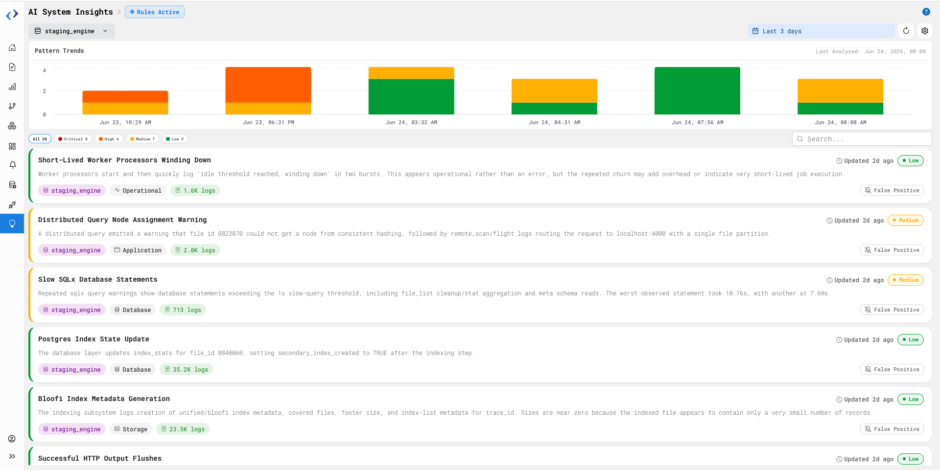The height and width of the screenshot is (470, 940).
Task: Filter by Medium 7 severity
Action: 142,139
